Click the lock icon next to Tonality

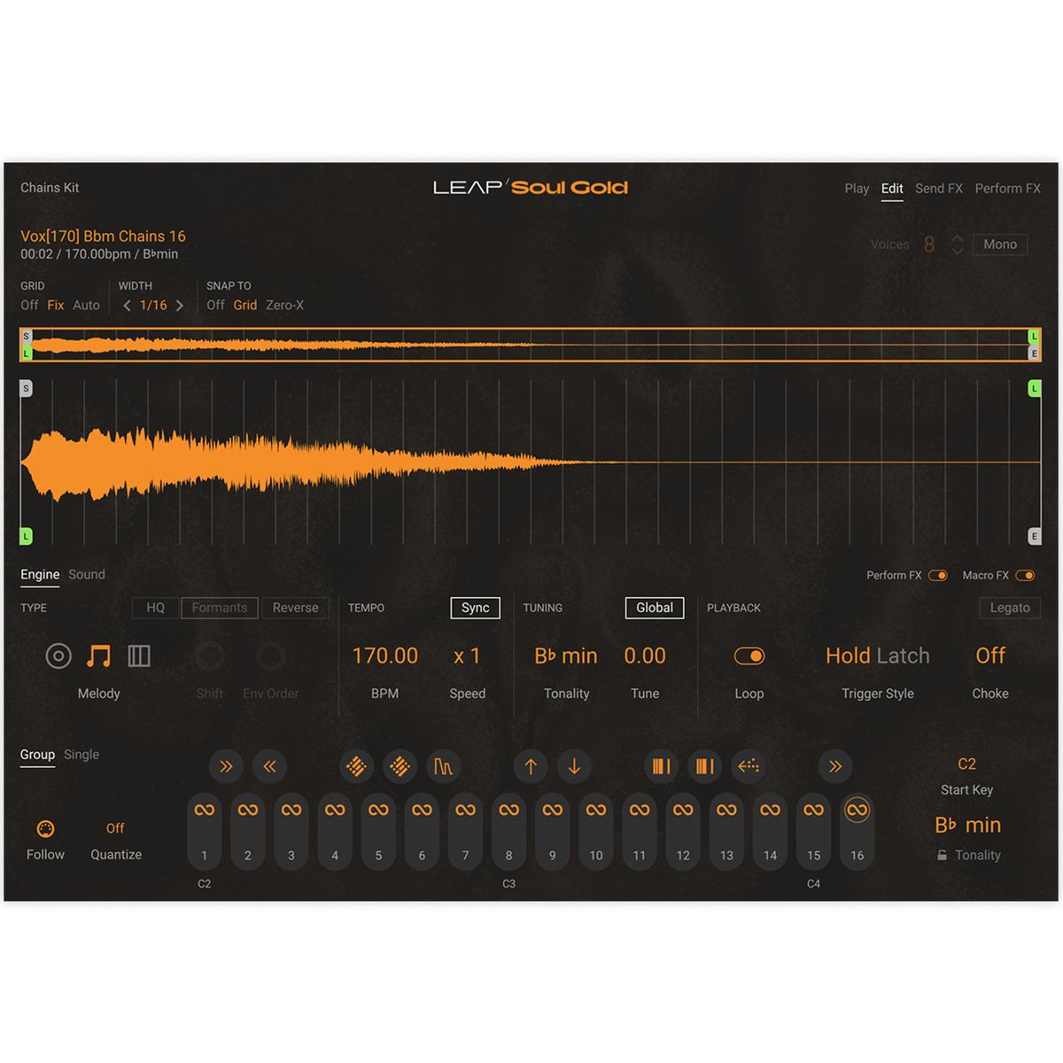(942, 856)
